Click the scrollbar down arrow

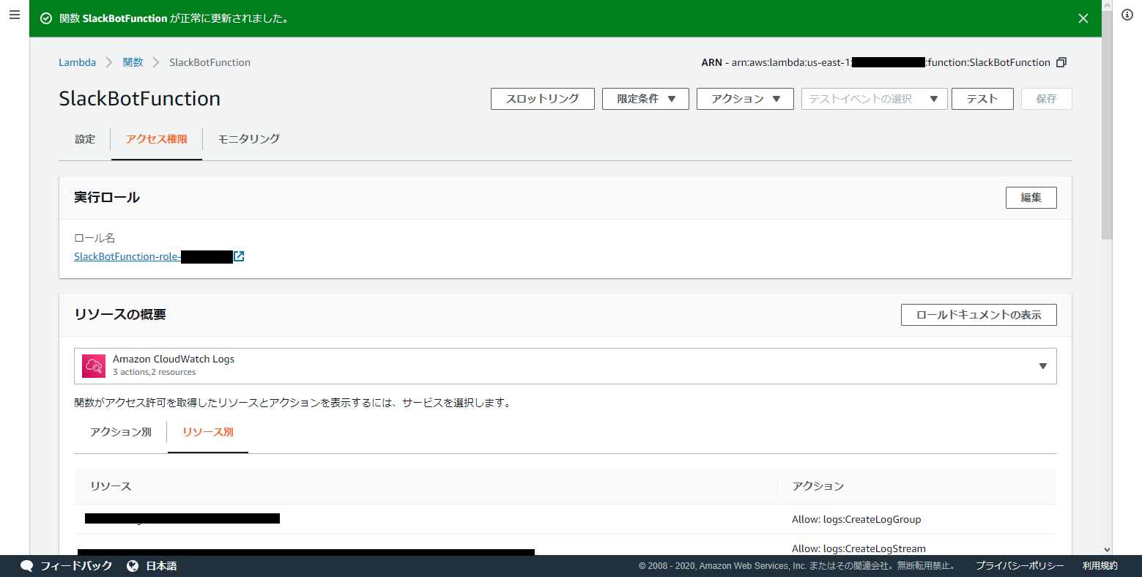pyautogui.click(x=1107, y=549)
